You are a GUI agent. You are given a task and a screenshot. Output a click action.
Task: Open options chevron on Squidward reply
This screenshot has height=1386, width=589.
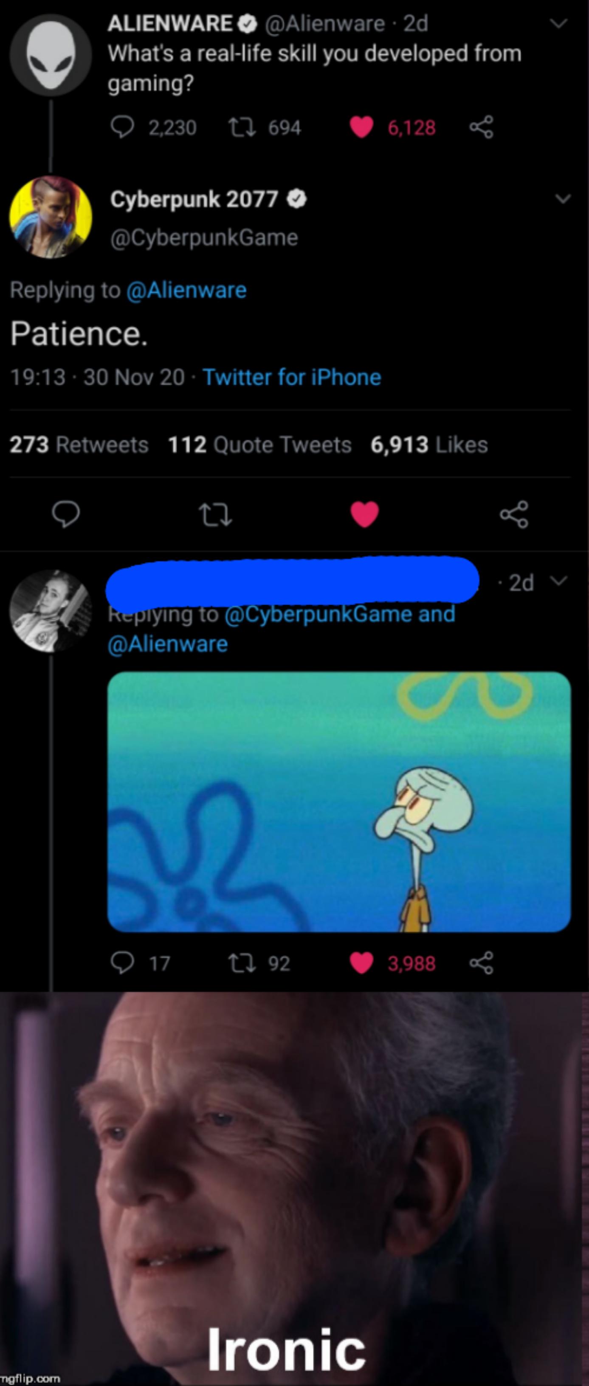click(x=560, y=581)
